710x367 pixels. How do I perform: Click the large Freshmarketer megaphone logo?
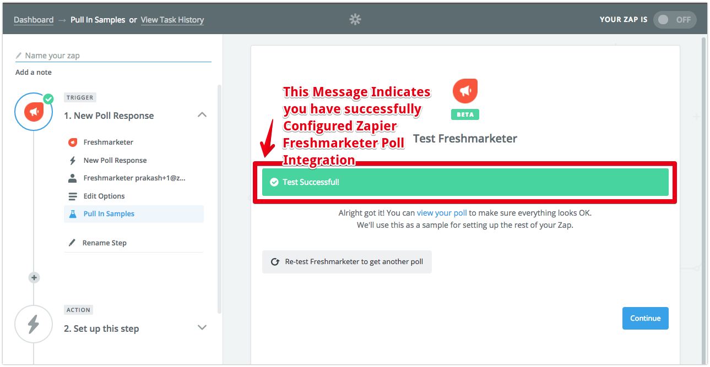click(x=465, y=91)
